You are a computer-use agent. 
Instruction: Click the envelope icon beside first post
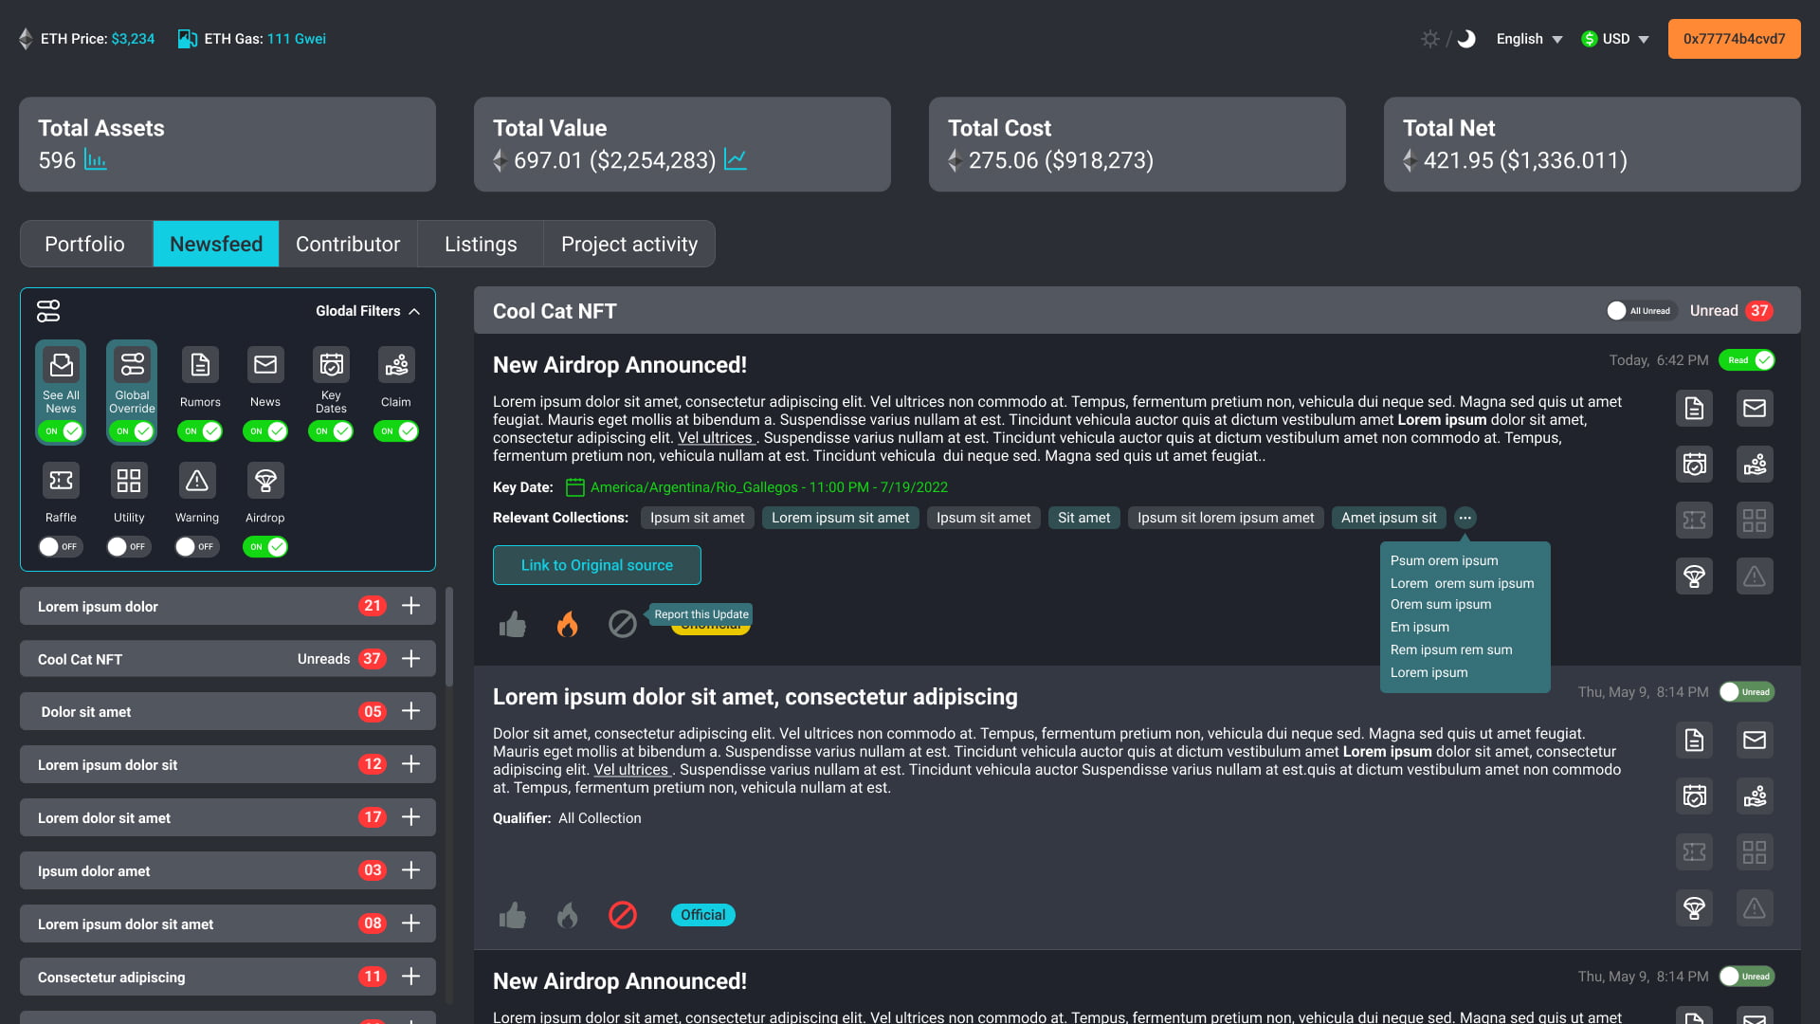click(x=1755, y=409)
